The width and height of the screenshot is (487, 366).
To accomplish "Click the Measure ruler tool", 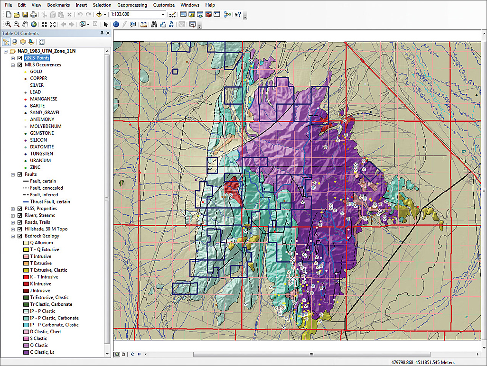I will tap(144, 24).
